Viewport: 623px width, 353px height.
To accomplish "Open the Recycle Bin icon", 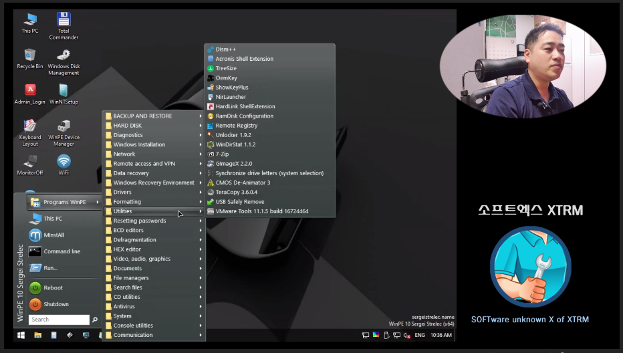I will pos(30,59).
